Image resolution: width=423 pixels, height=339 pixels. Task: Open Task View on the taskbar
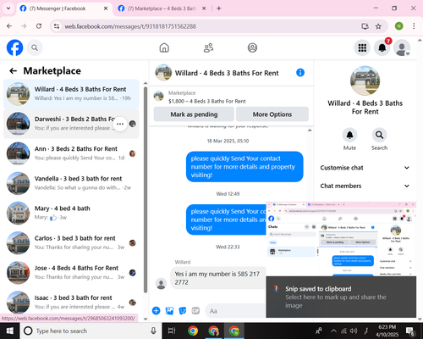[172, 331]
